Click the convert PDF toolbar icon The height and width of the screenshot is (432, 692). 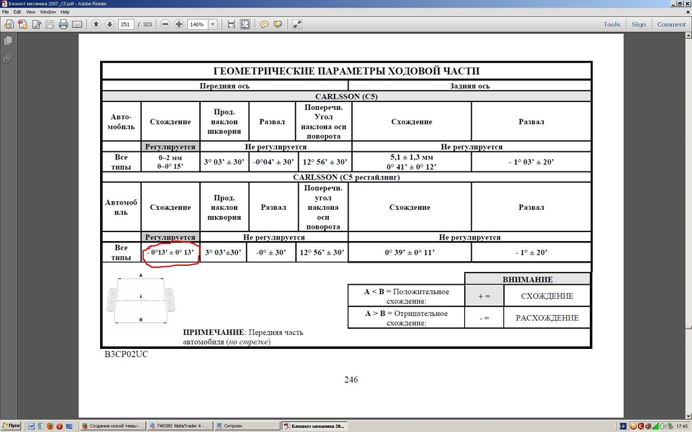[x=22, y=24]
